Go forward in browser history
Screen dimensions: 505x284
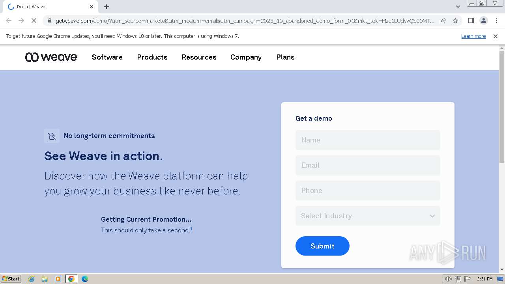(x=21, y=21)
